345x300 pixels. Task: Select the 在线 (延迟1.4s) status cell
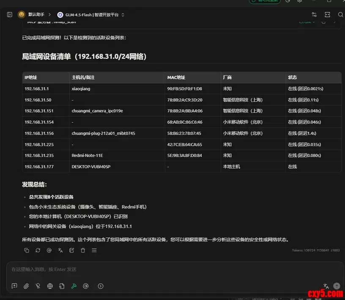coord(314,133)
